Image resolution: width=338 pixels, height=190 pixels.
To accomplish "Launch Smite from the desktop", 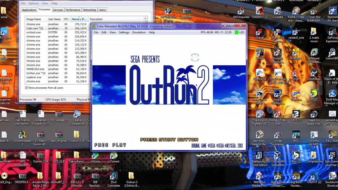I will [260, 54].
